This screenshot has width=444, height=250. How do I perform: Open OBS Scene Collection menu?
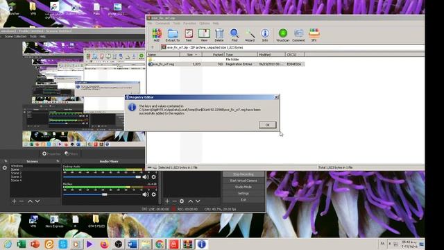pyautogui.click(x=15, y=36)
